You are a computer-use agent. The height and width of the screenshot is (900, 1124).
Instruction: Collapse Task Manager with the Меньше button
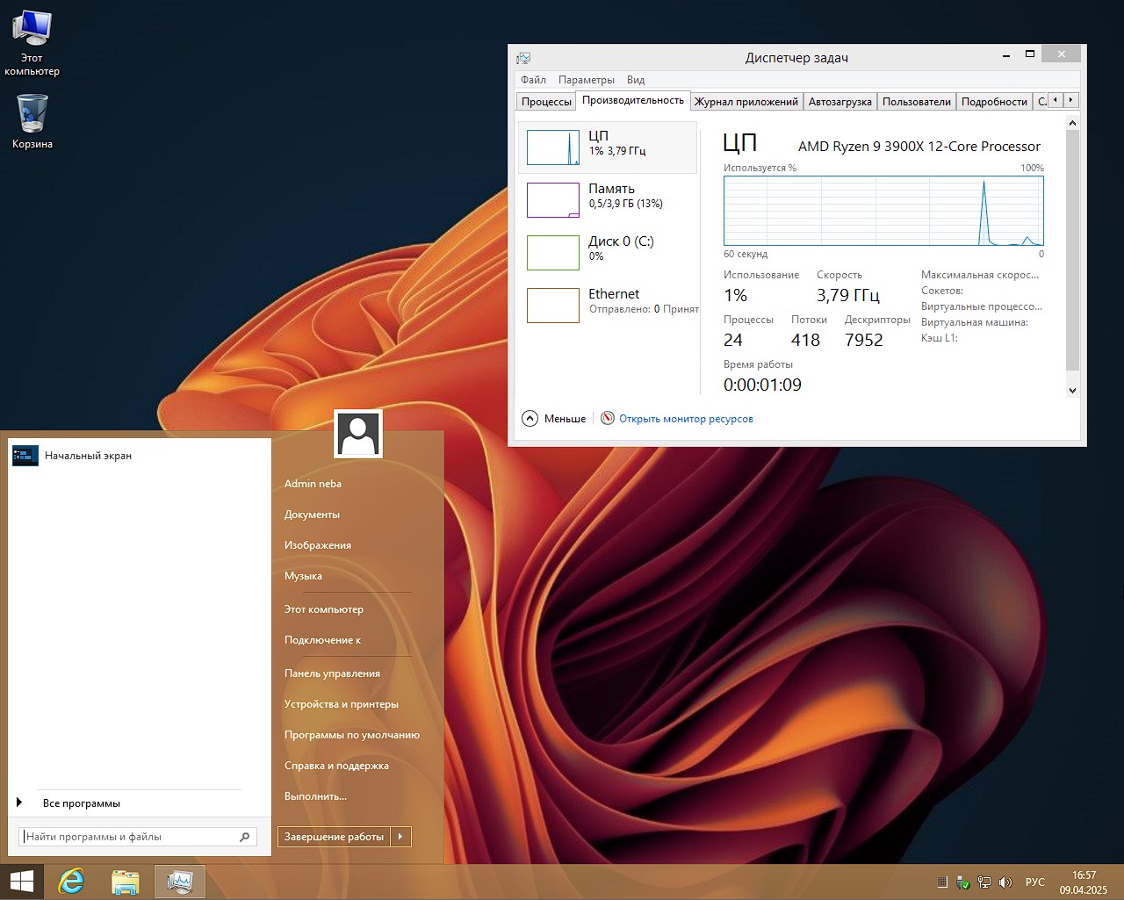(554, 419)
